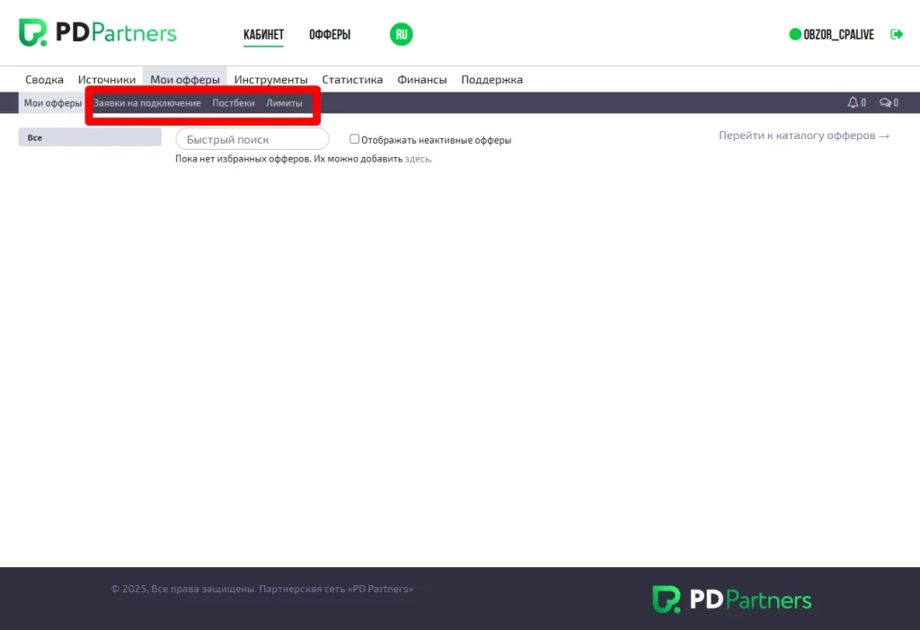The height and width of the screenshot is (630, 920).
Task: Click the здесь link to add offers
Action: click(x=417, y=159)
